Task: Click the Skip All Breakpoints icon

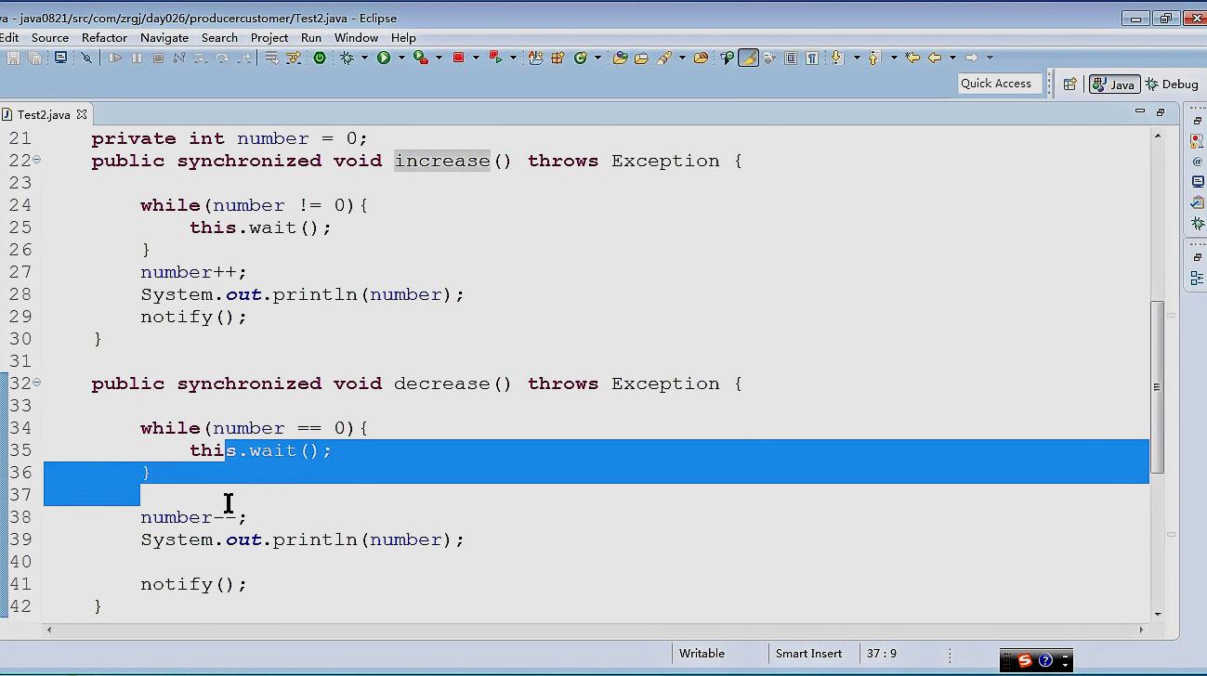Action: [86, 58]
